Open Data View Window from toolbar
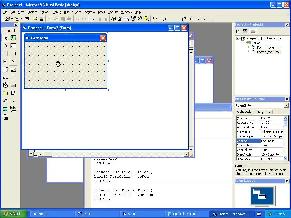Viewport: 291px width, 218px height. click(146, 19)
